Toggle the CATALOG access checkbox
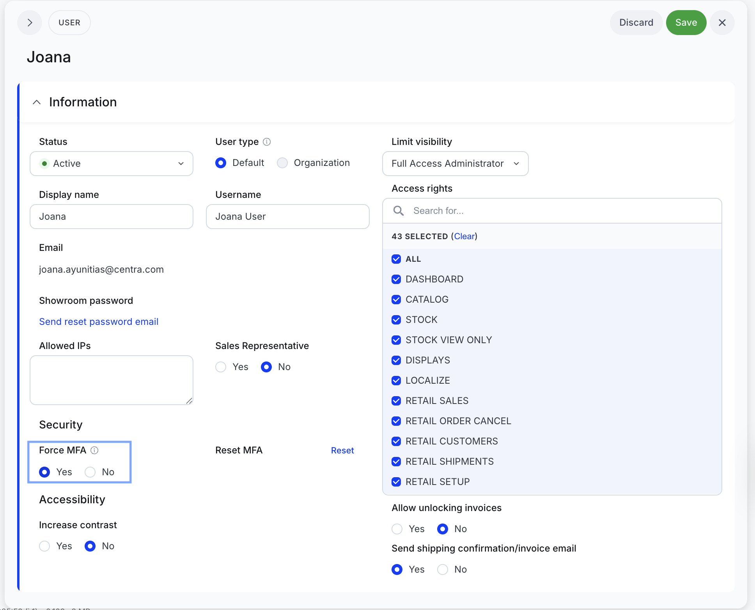Image resolution: width=755 pixels, height=610 pixels. (x=396, y=300)
